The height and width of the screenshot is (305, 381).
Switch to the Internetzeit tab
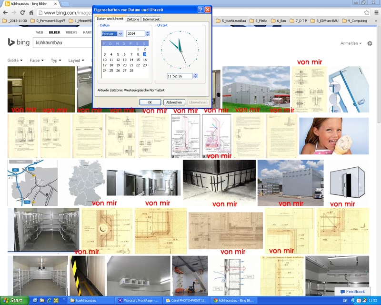tap(151, 19)
